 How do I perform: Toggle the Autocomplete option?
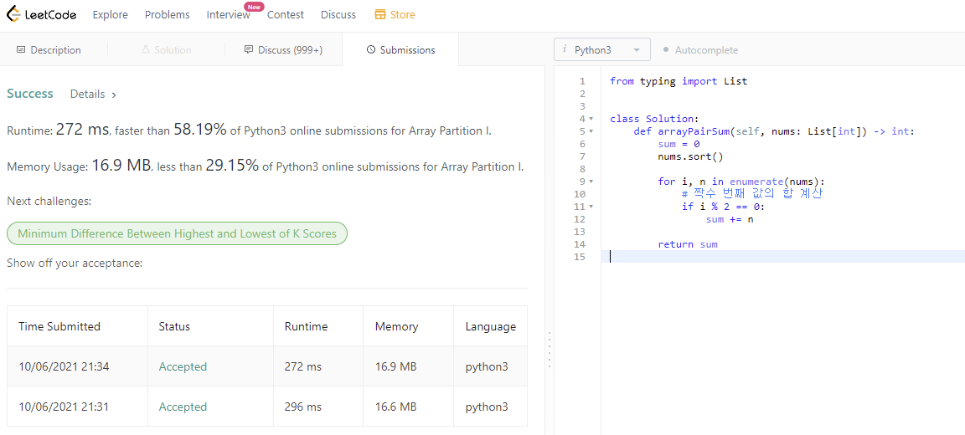pos(700,50)
